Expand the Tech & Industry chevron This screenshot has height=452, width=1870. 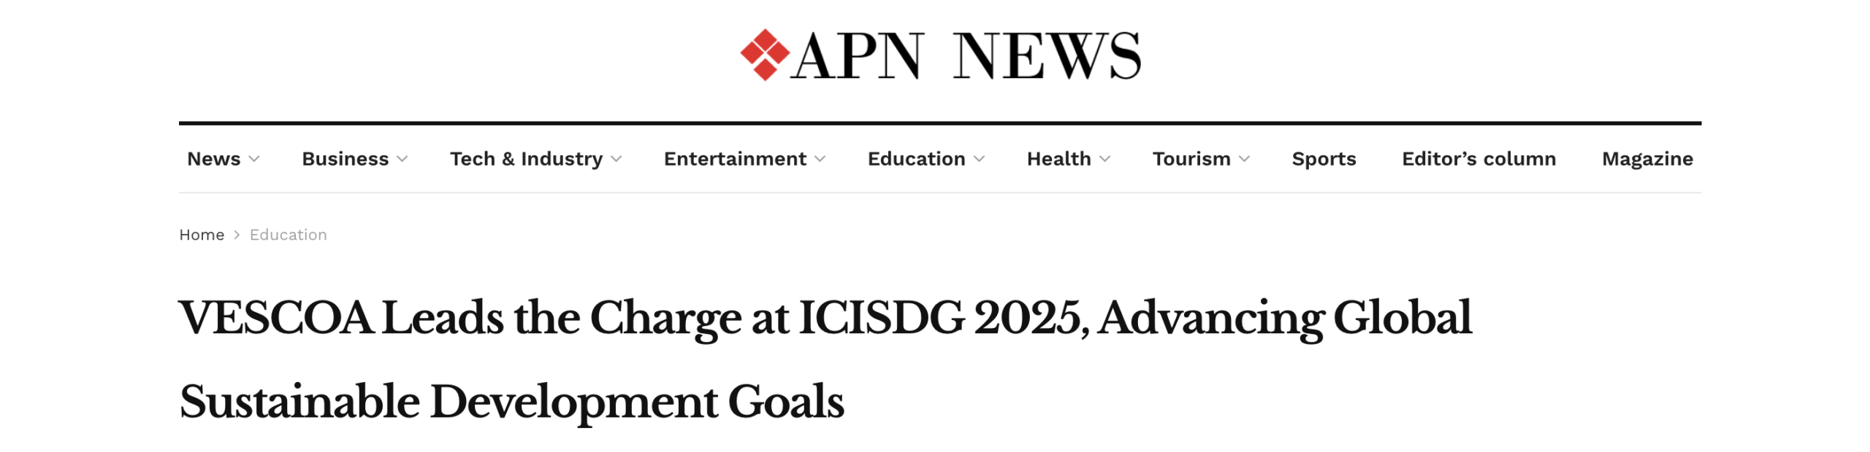[617, 159]
